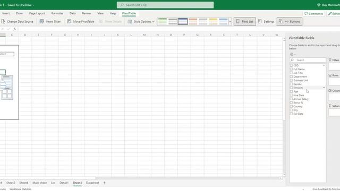Click the Change Data Source icon
Screen dimensions: 340x191
pyautogui.click(x=3, y=21)
